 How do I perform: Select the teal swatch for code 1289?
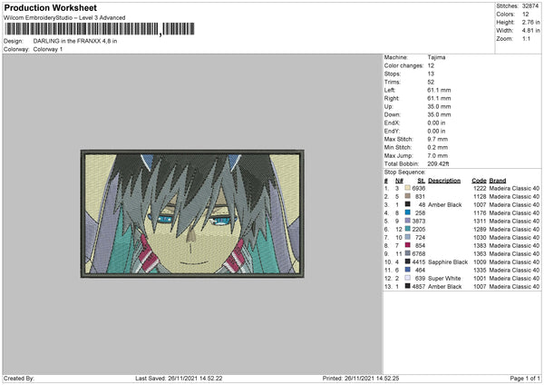(x=407, y=229)
